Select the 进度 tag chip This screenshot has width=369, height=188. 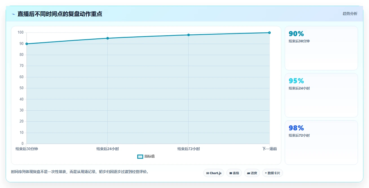pyautogui.click(x=252, y=173)
